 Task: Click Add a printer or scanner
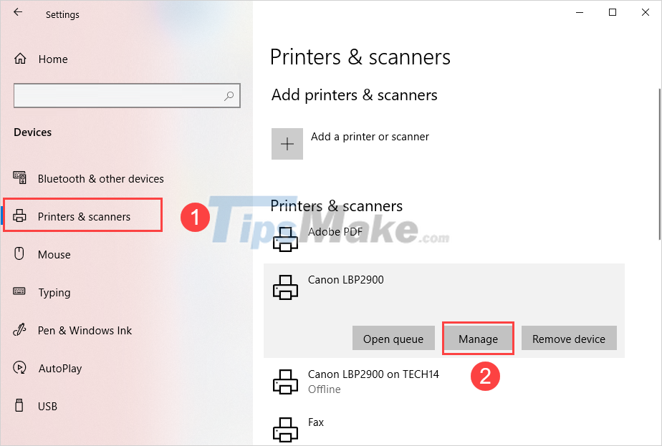click(x=370, y=137)
